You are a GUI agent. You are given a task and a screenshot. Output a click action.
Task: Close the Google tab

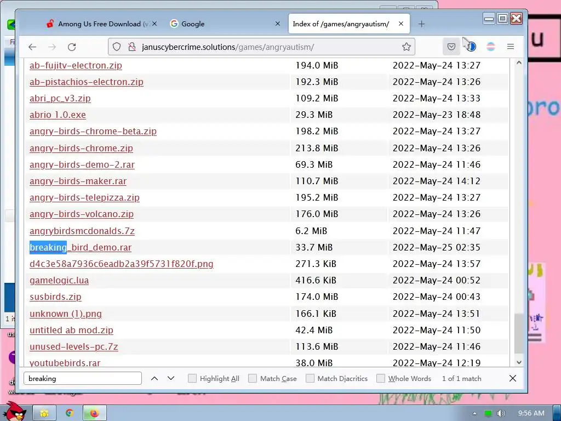pyautogui.click(x=278, y=24)
